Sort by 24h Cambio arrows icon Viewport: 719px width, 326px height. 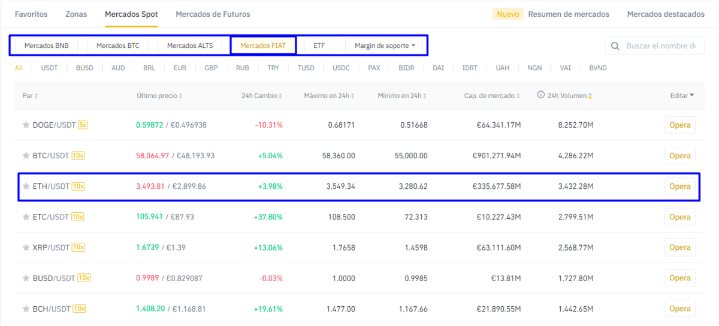(280, 96)
